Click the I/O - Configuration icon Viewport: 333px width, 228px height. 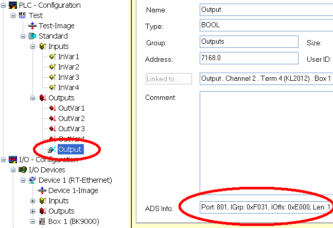point(13,160)
